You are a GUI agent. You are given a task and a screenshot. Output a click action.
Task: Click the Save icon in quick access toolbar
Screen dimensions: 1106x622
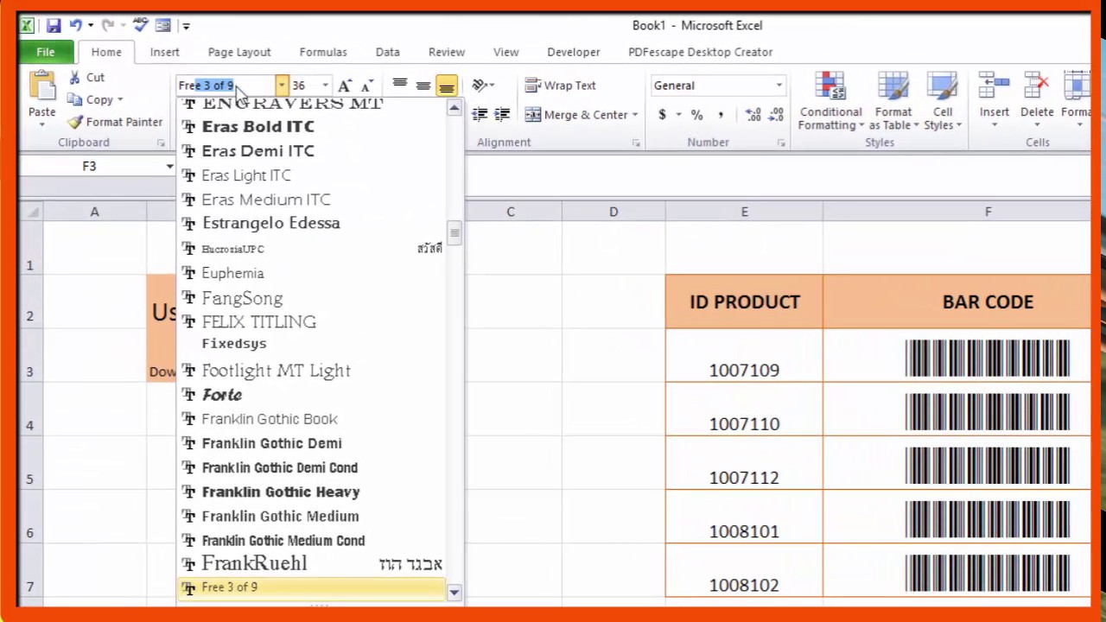[54, 26]
